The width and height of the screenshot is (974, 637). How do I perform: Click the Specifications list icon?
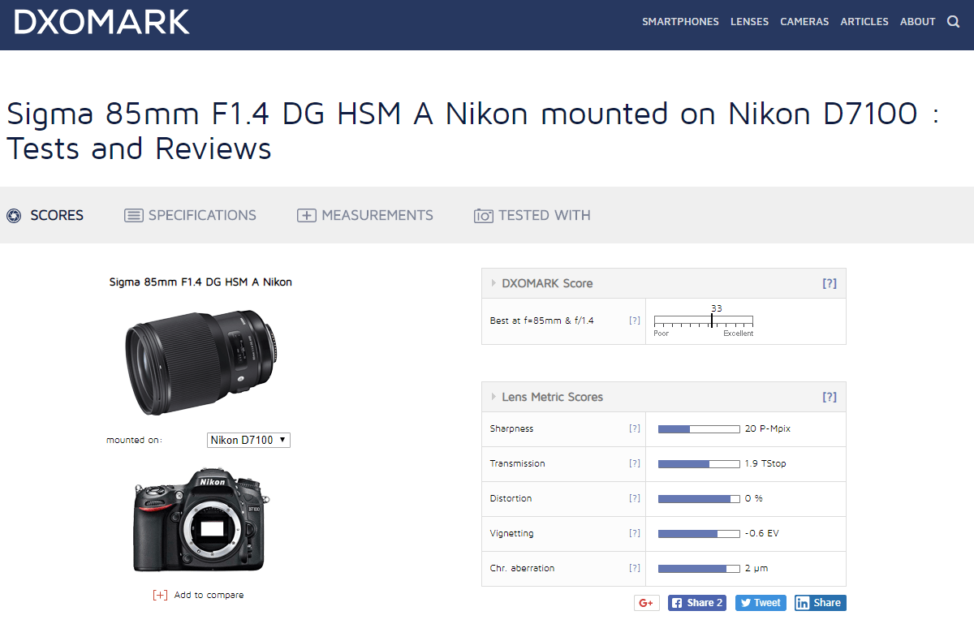pyautogui.click(x=133, y=216)
